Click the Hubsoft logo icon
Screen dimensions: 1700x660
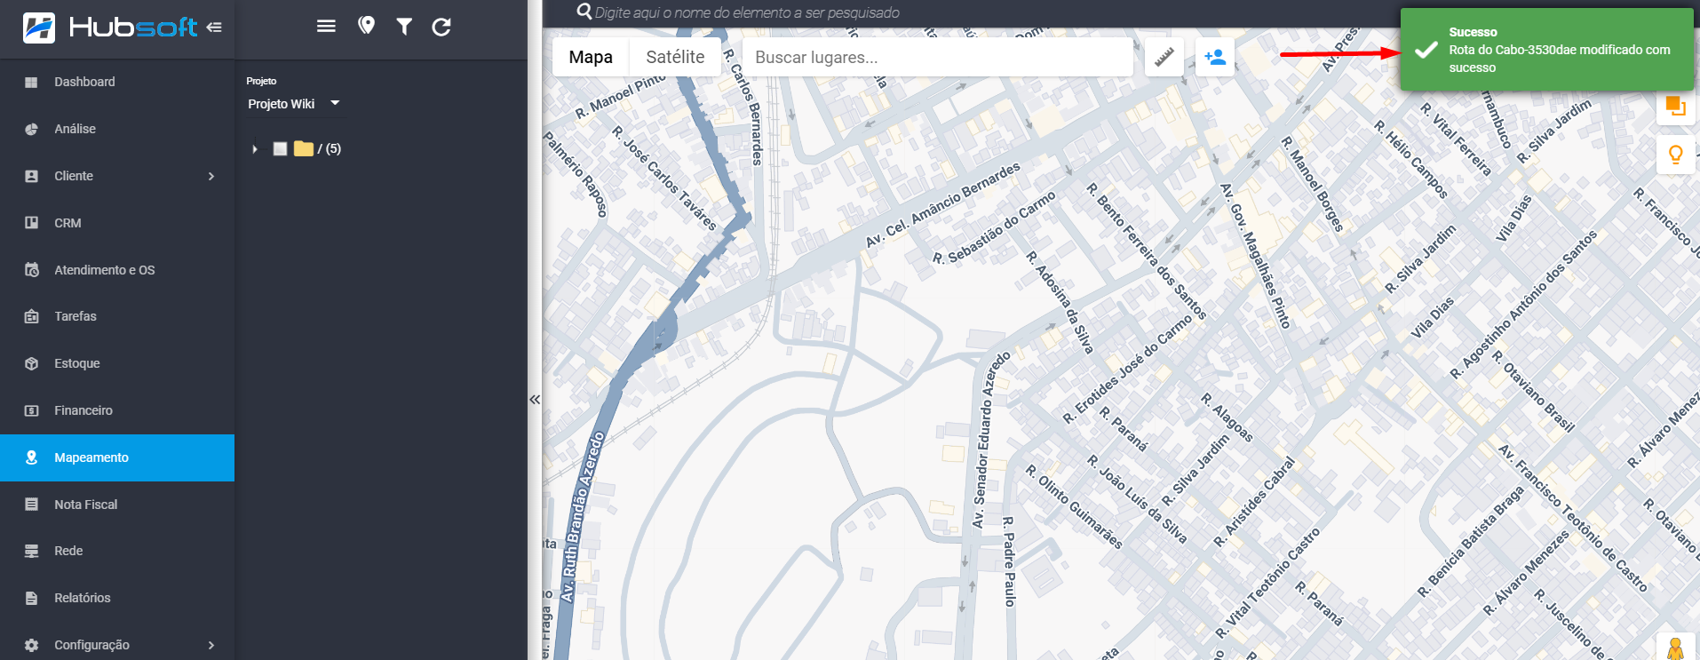38,28
